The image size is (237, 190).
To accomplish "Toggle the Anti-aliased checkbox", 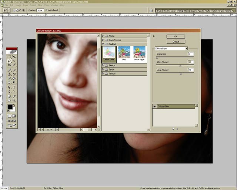I will [47, 10].
